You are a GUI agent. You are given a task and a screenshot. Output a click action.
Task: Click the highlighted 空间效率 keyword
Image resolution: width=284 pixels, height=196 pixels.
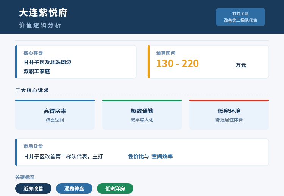(162, 156)
